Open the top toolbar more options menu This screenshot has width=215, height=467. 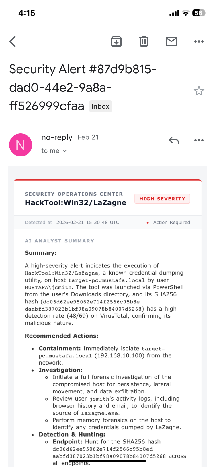pos(199,41)
